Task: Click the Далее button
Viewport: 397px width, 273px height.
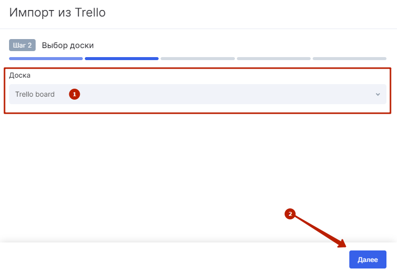Action: pos(367,259)
